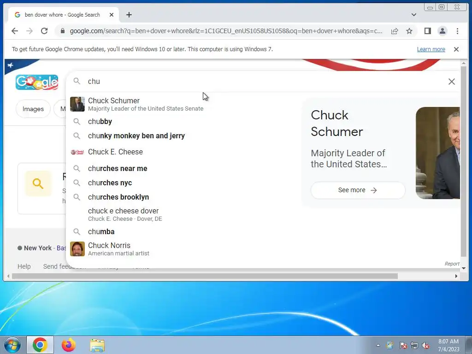Image resolution: width=472 pixels, height=354 pixels.
Task: Open the Help footer link
Action: point(24,266)
